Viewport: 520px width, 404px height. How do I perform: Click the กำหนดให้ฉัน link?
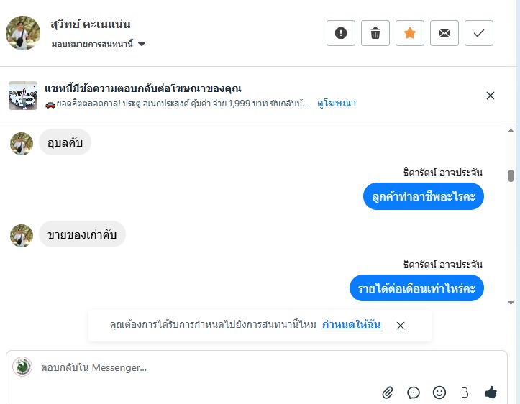(x=351, y=325)
